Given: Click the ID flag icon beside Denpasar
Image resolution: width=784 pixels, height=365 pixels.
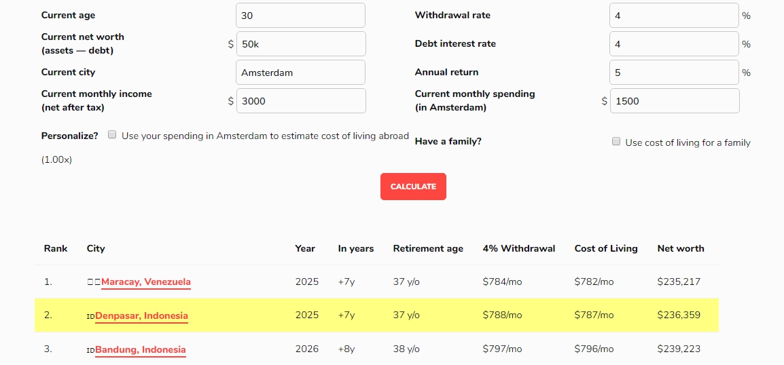Looking at the screenshot, I should pyautogui.click(x=90, y=316).
